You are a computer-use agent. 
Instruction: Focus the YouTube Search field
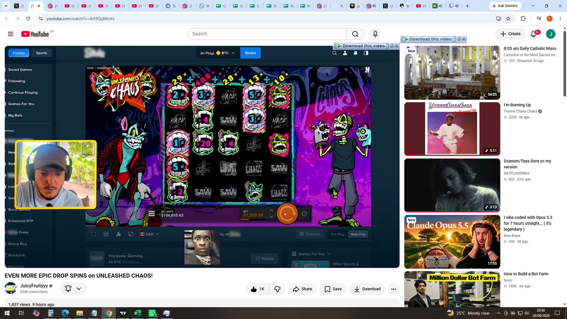[266, 34]
